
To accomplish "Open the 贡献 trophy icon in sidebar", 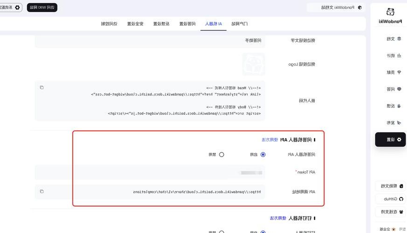I will (399, 72).
